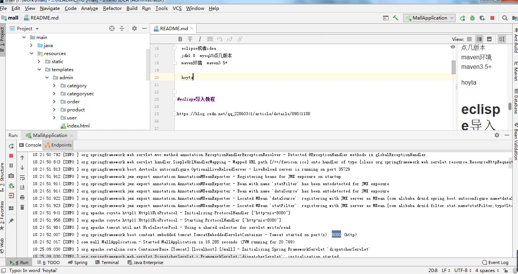518x274 pixels.
Task: Pin the Run tab
Action: coord(11,221)
